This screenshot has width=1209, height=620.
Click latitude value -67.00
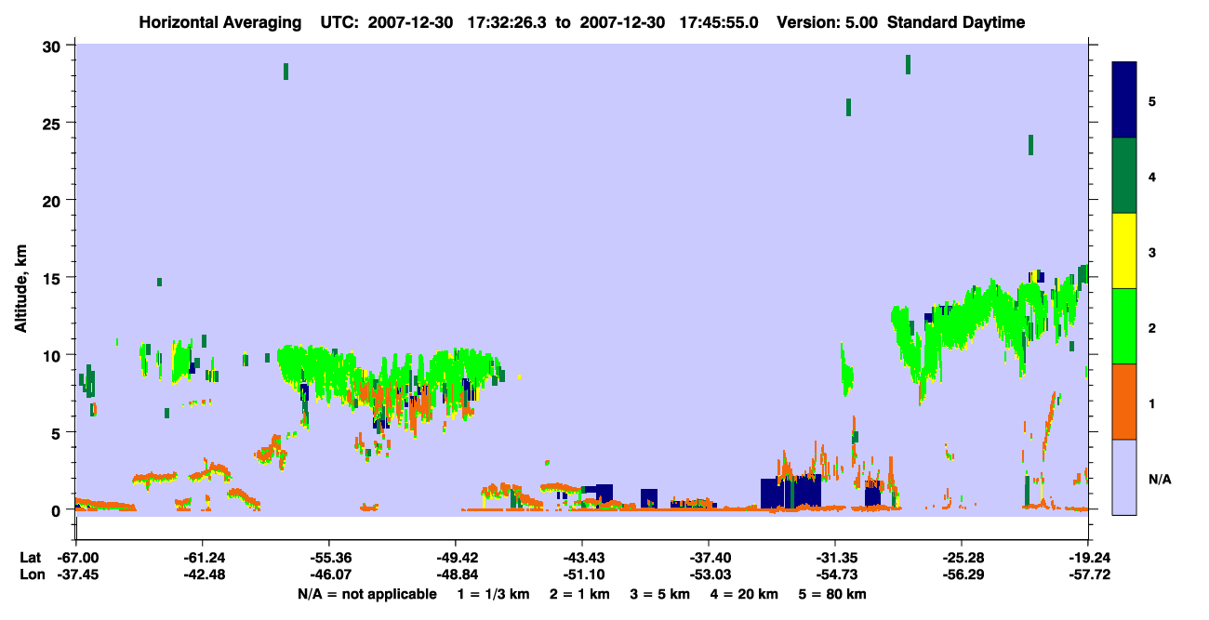tap(76, 558)
